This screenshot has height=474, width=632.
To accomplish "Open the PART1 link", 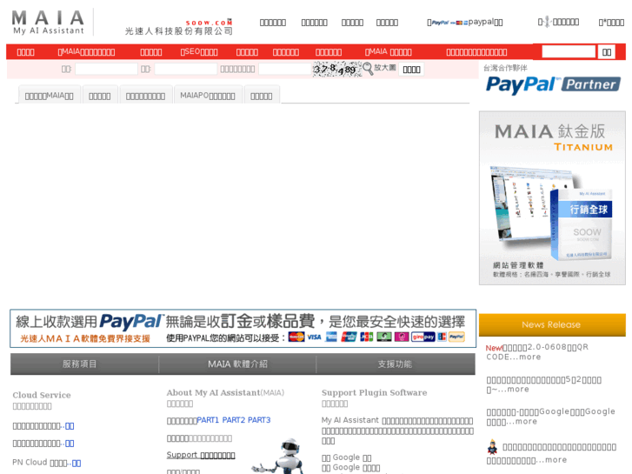I will [208, 420].
